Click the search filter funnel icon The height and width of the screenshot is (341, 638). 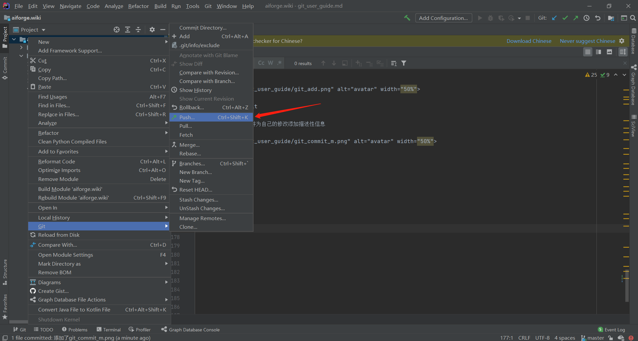coord(404,63)
